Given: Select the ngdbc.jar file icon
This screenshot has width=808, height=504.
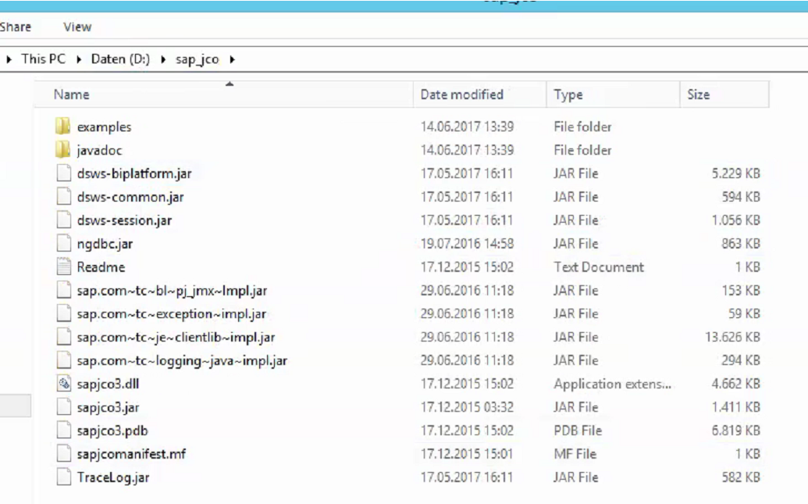Looking at the screenshot, I should point(63,243).
